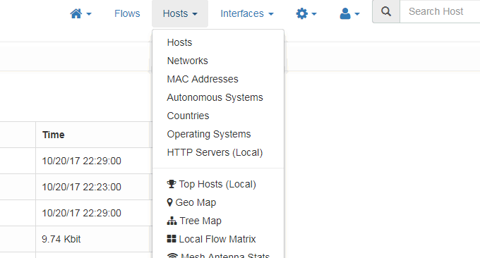Collapse the Hosts dropdown menu
The width and height of the screenshot is (480, 258).
180,14
